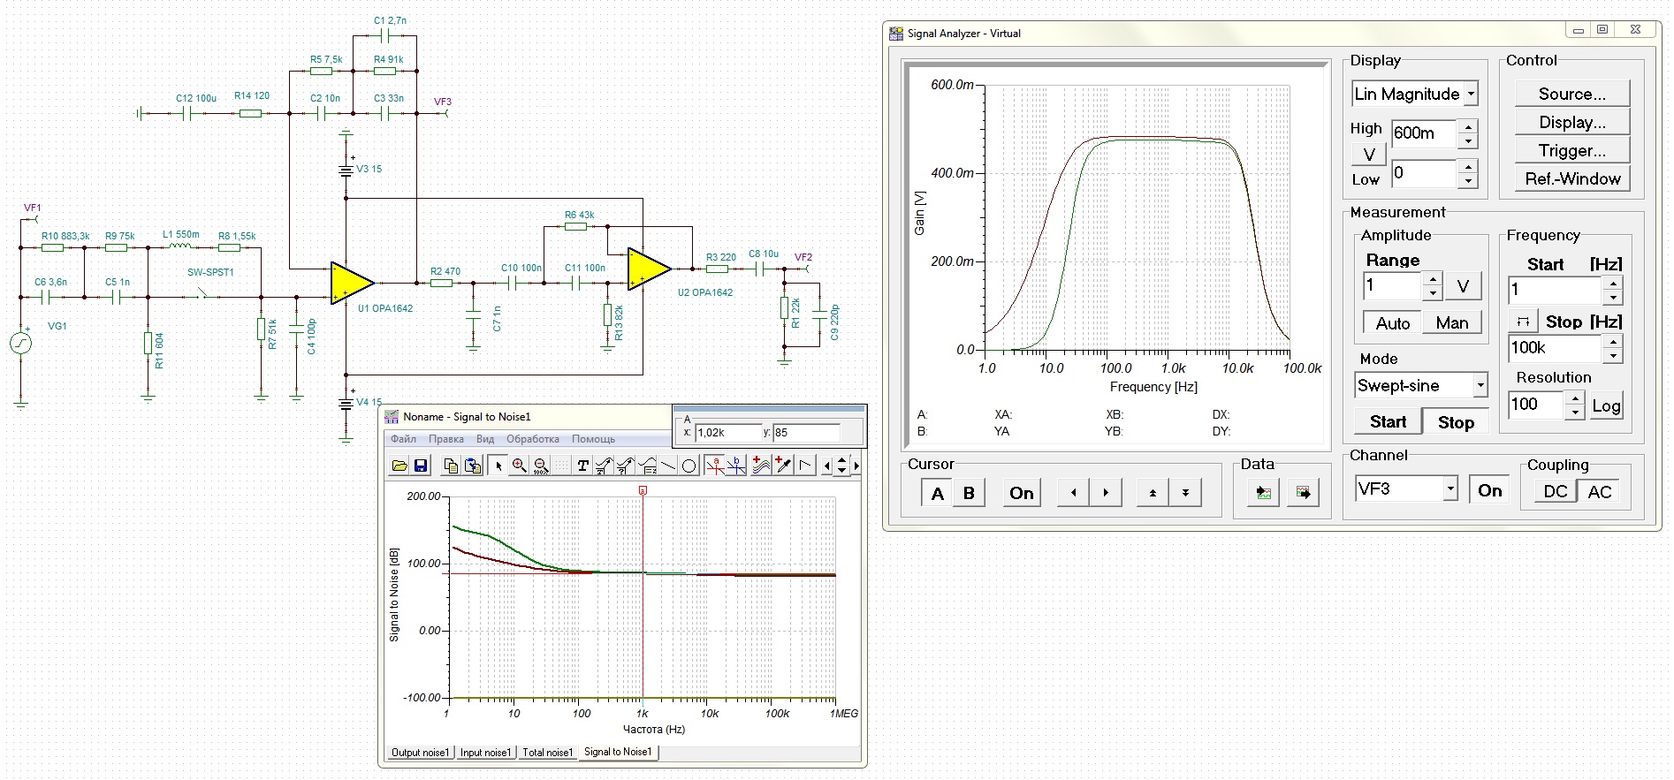The height and width of the screenshot is (780, 1674).
Task: Switch to the Output noise1 tab
Action: pyautogui.click(x=421, y=753)
